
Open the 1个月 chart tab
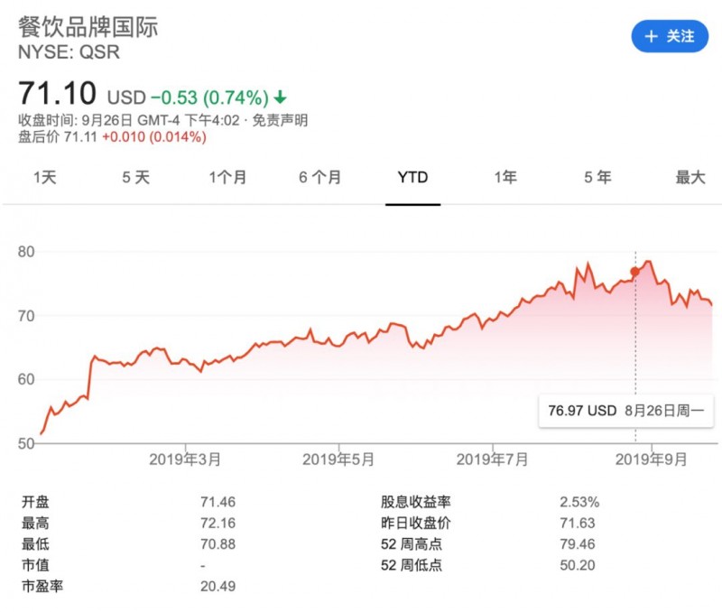pyautogui.click(x=227, y=178)
